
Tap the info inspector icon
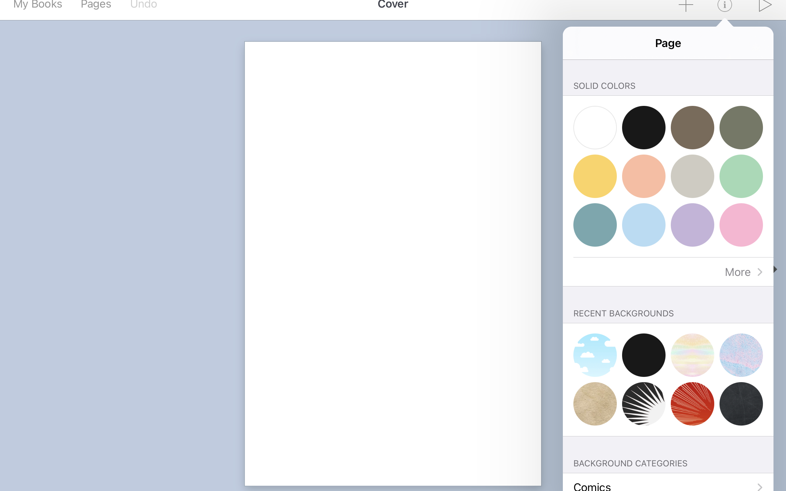pos(724,5)
